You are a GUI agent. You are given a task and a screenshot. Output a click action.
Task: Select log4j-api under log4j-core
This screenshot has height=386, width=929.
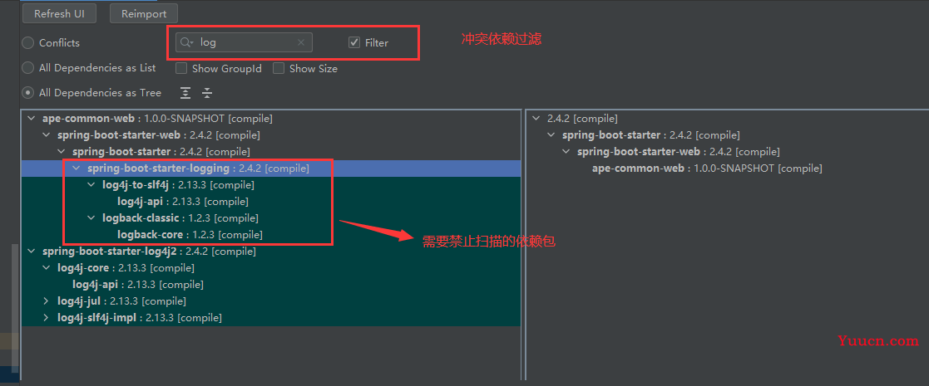click(271, 285)
